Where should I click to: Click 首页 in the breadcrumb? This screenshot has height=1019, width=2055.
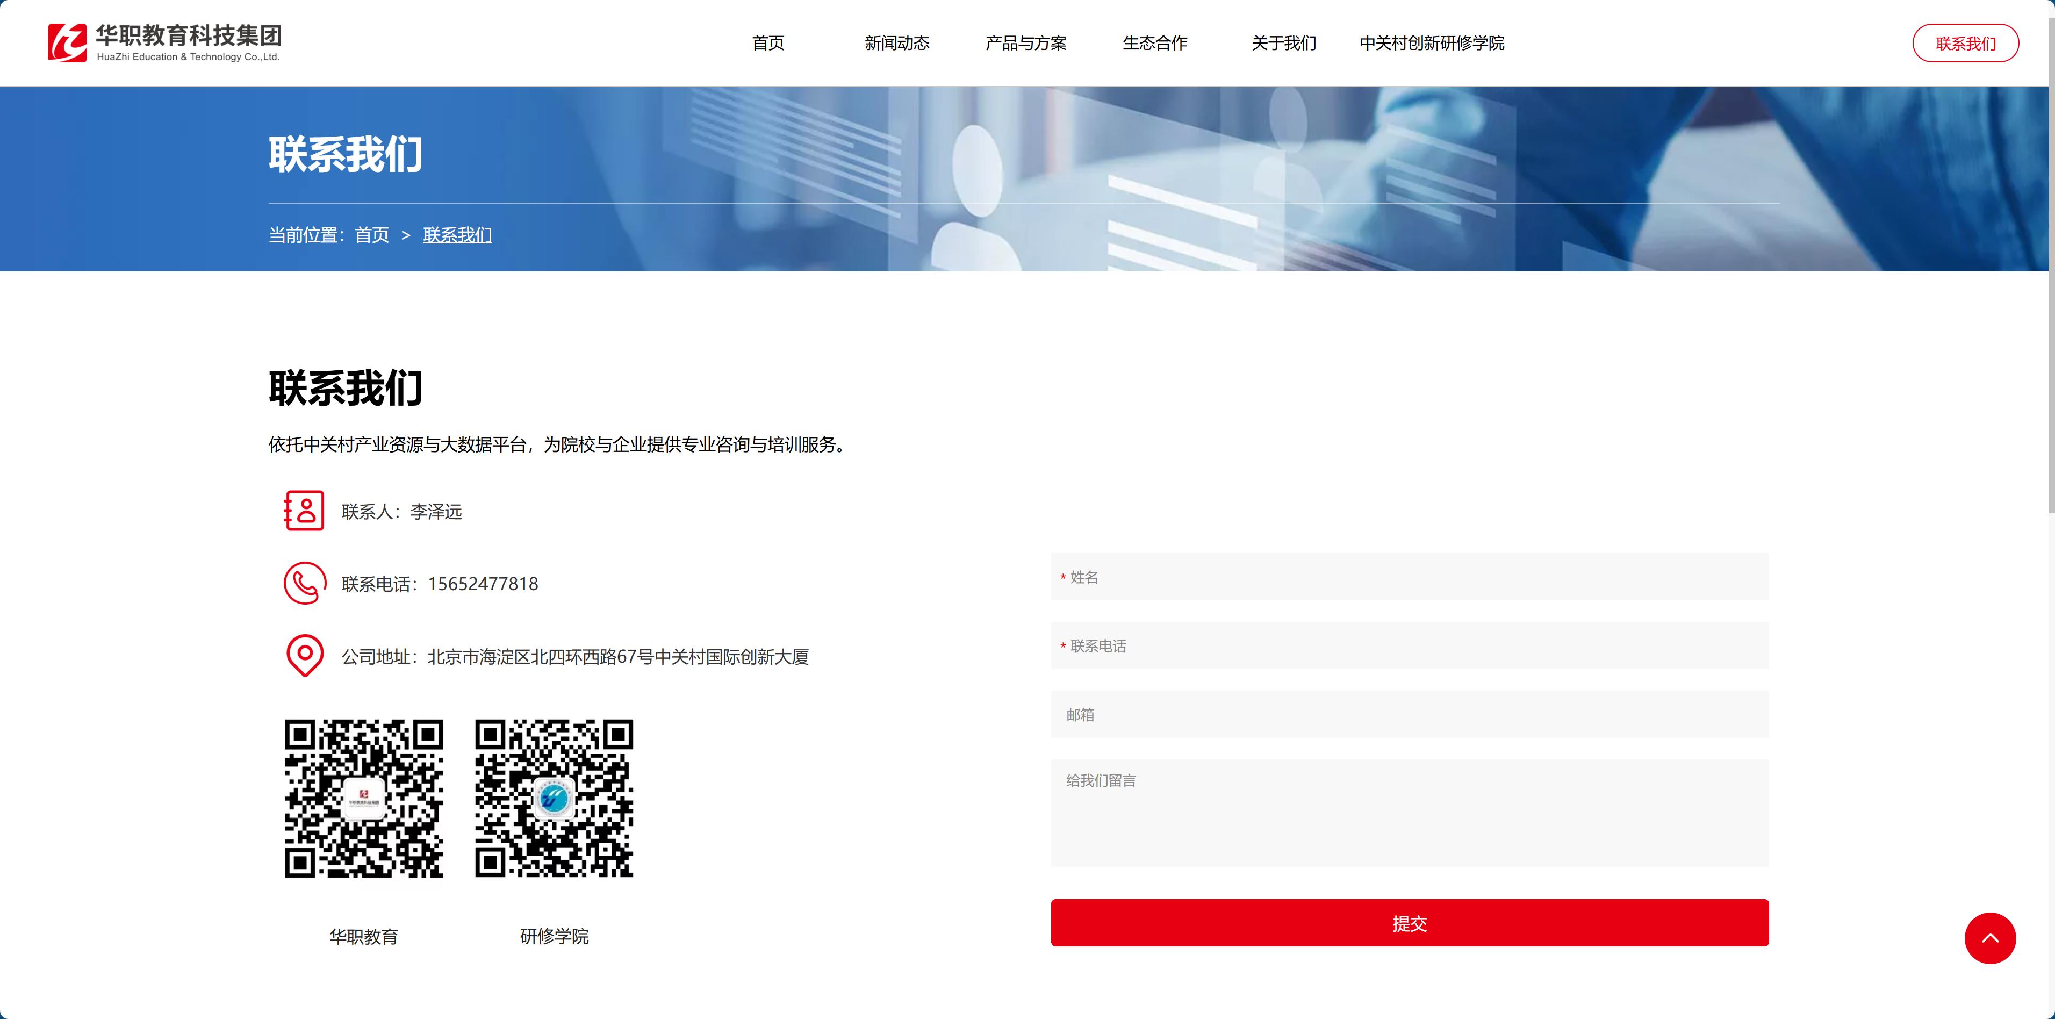tap(372, 235)
